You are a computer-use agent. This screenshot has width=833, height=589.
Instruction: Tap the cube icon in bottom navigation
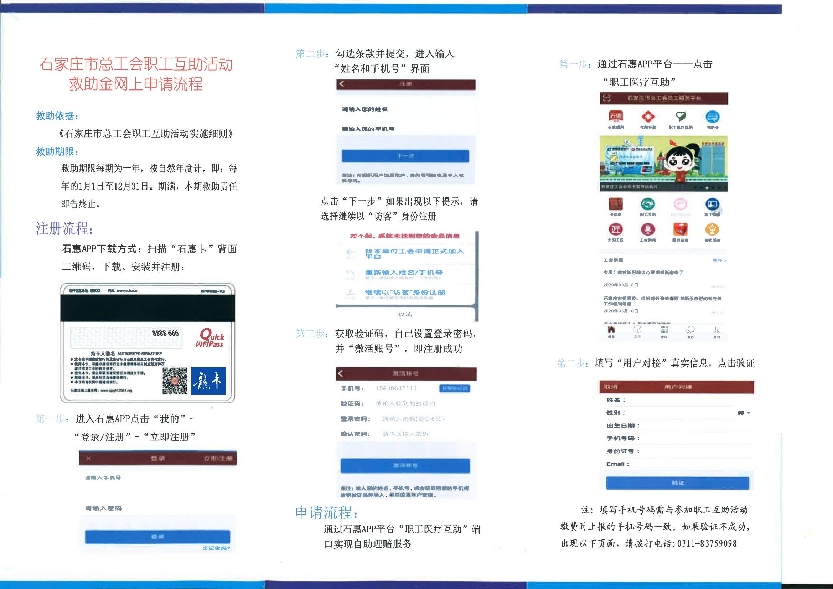tap(637, 330)
